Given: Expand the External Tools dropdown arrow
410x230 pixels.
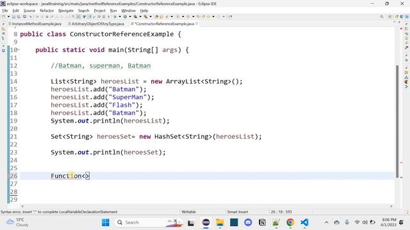Looking at the screenshot, I should click(x=151, y=17).
